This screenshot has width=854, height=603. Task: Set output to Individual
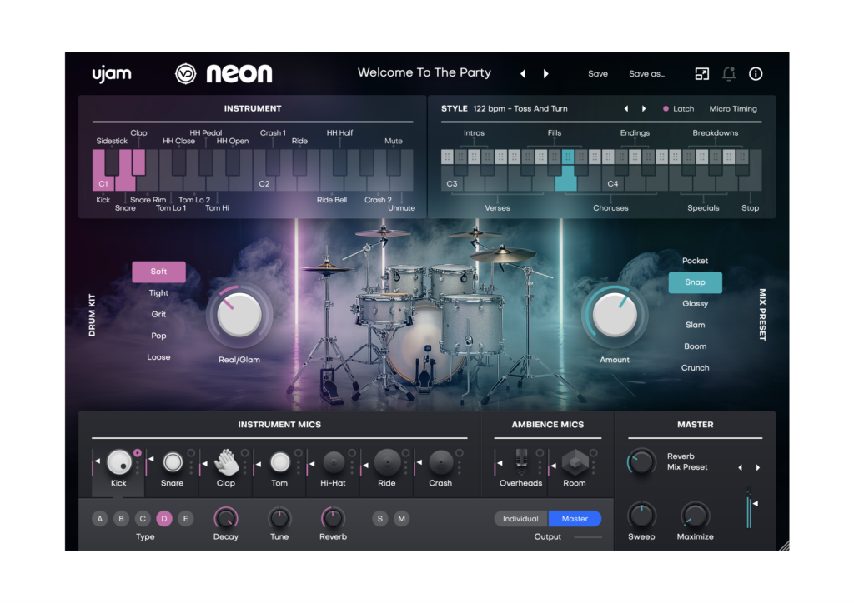(x=520, y=519)
